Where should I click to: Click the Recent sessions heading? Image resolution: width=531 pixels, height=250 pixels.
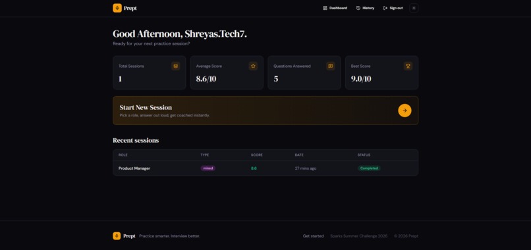[136, 140]
